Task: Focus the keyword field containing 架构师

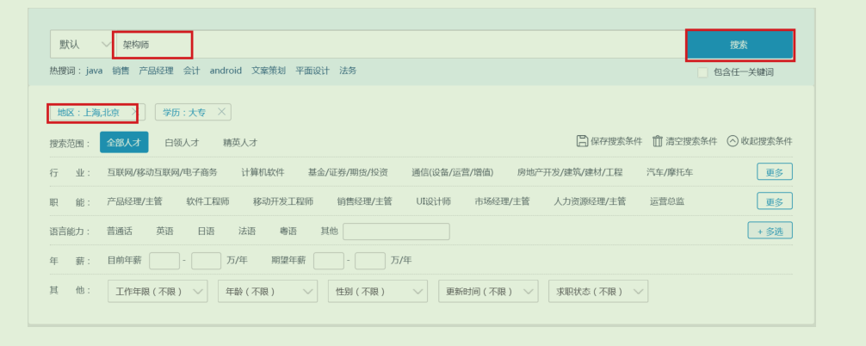Action: (400, 45)
